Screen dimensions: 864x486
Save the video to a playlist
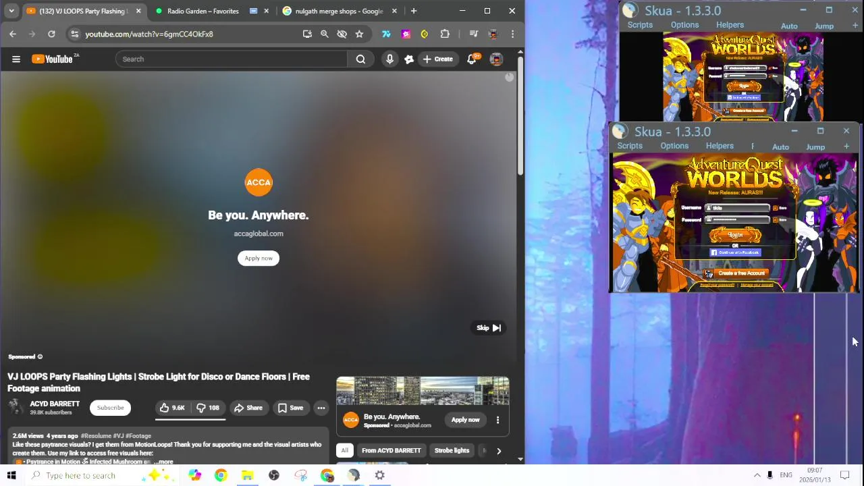tap(291, 408)
